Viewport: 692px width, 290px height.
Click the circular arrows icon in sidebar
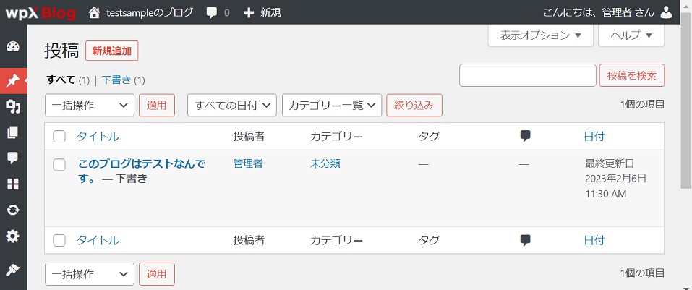[13, 210]
